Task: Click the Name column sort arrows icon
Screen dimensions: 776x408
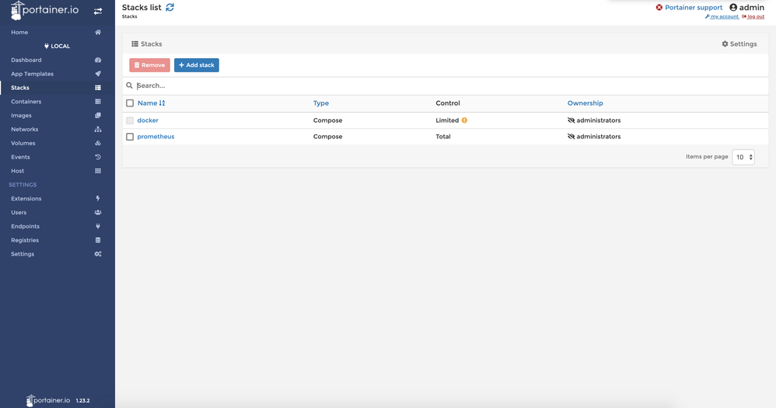Action: pos(162,103)
